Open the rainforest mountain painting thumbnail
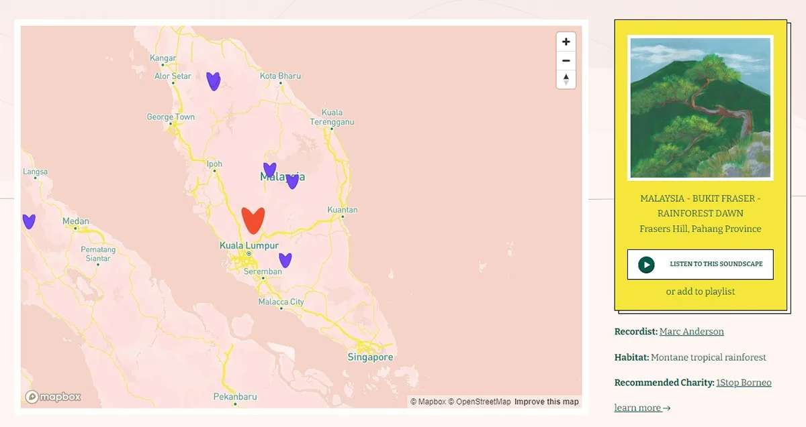The height and width of the screenshot is (427, 806). click(x=701, y=108)
